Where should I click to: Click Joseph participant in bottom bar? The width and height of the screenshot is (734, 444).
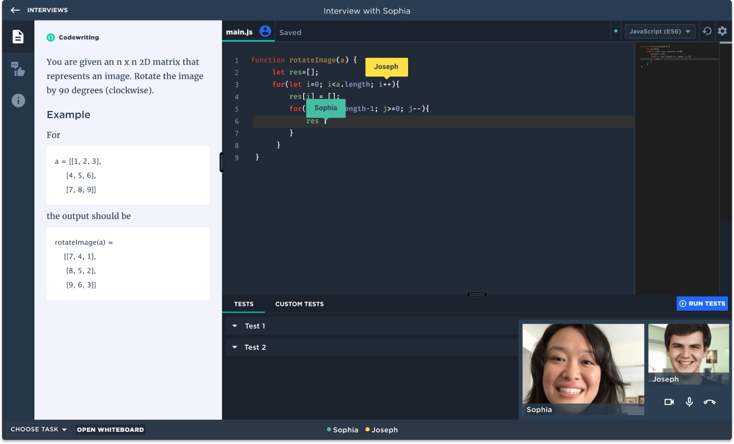point(381,430)
